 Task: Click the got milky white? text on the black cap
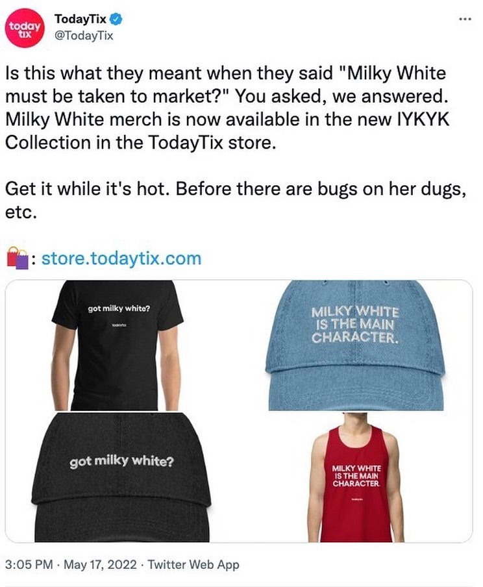121,461
